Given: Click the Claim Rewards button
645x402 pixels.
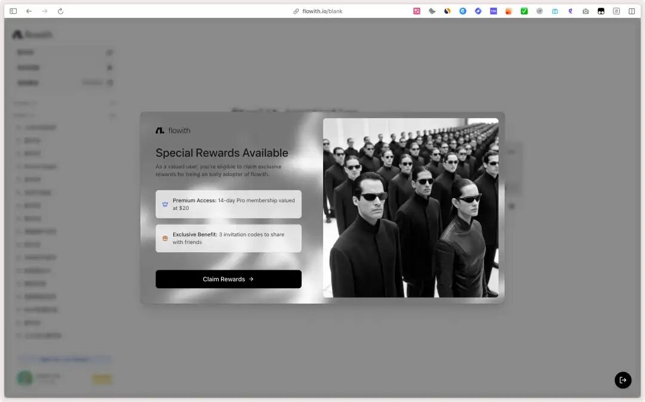Looking at the screenshot, I should click(x=228, y=279).
